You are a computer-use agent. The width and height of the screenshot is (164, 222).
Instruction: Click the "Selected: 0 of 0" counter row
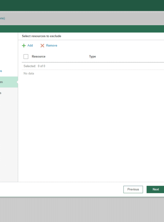pos(93,66)
